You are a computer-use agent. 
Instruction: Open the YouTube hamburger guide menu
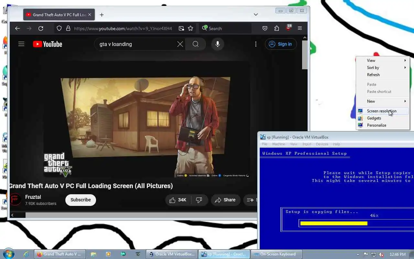[21, 44]
